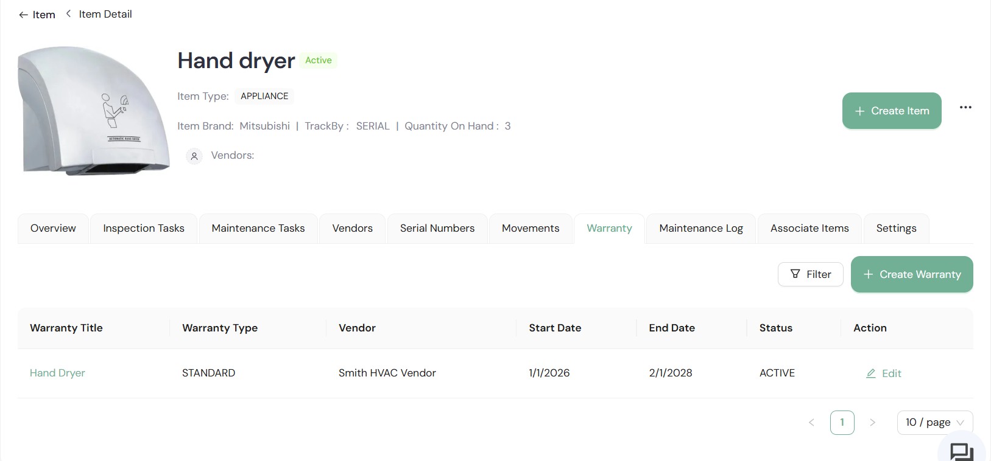Image resolution: width=991 pixels, height=461 pixels.
Task: Go to next page arrow in pagination
Action: (872, 422)
